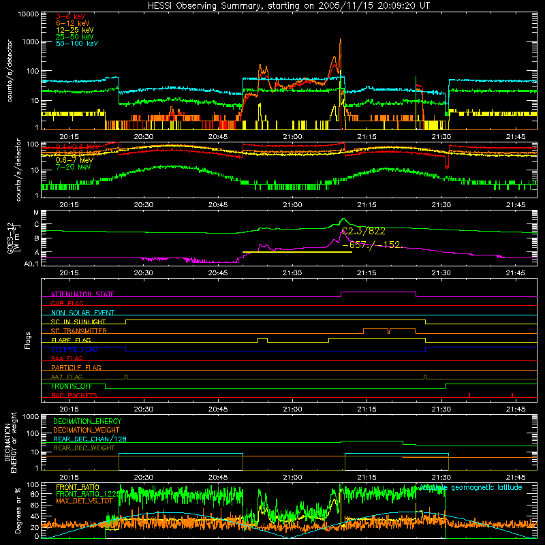Click the '20:15' time label under the top panel
545x545 pixels.
click(x=69, y=137)
